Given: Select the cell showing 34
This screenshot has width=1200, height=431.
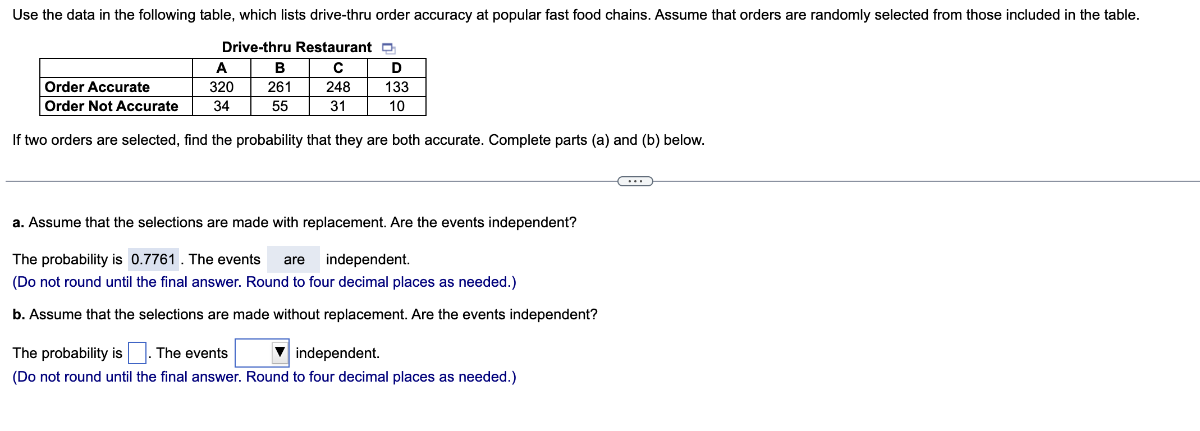Looking at the screenshot, I should 222,106.
